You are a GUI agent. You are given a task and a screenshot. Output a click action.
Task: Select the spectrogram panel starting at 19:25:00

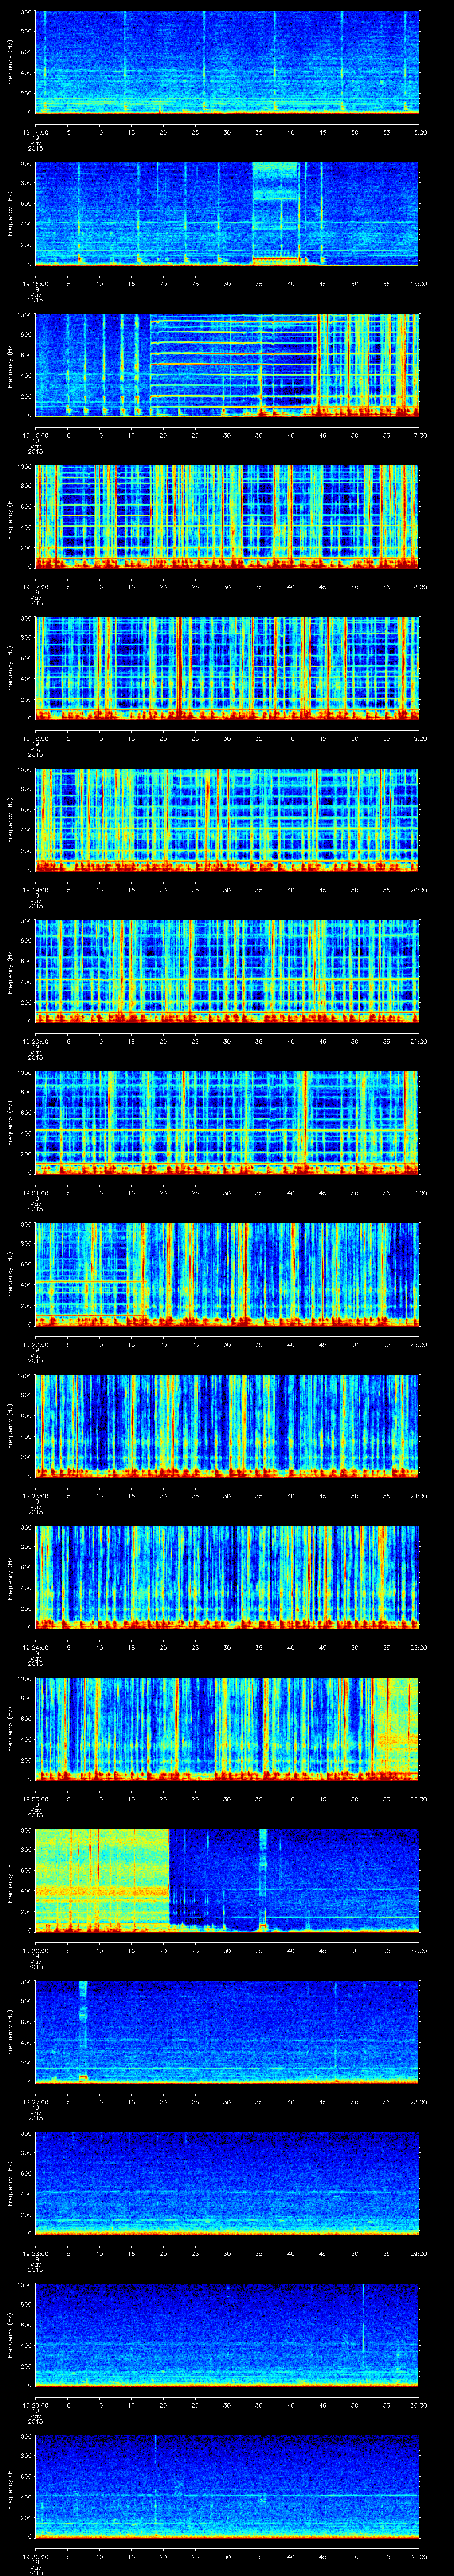(x=227, y=1729)
